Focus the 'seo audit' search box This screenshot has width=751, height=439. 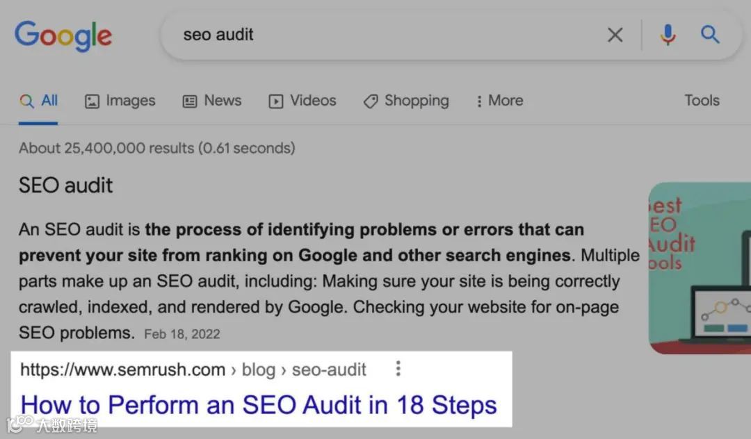click(382, 35)
